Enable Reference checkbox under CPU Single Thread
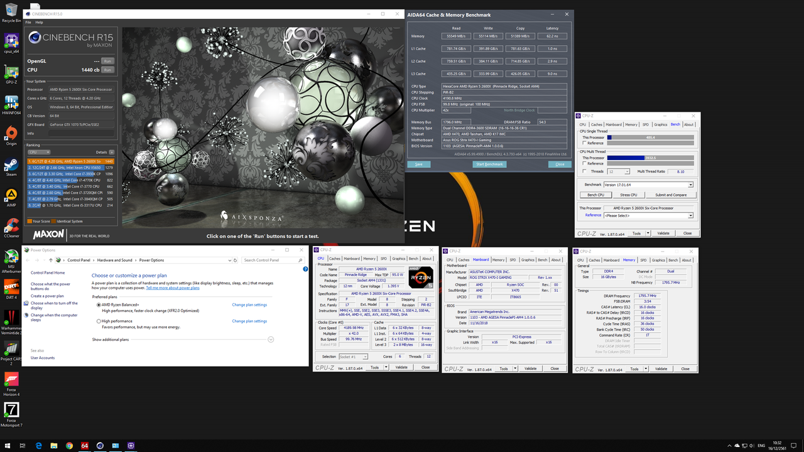Viewport: 804px width, 452px height. tap(585, 143)
